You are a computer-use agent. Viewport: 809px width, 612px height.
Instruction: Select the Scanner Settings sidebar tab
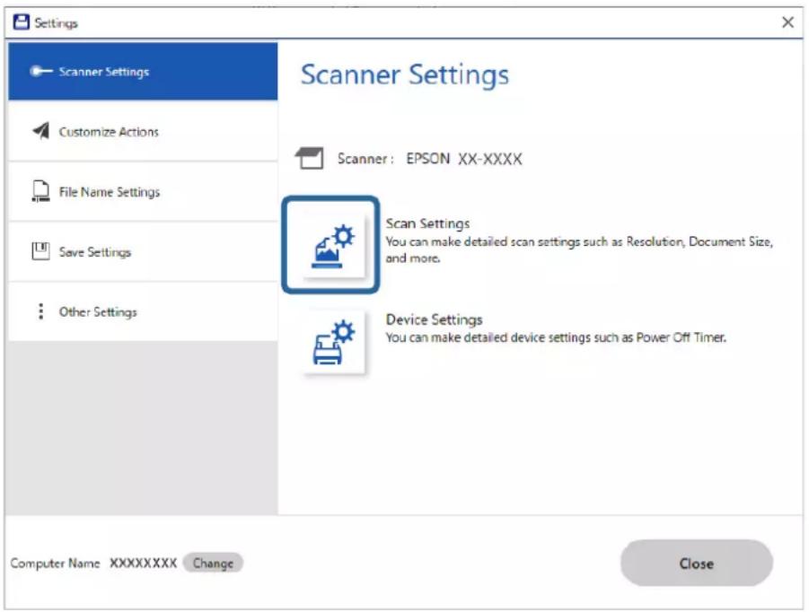click(x=143, y=71)
